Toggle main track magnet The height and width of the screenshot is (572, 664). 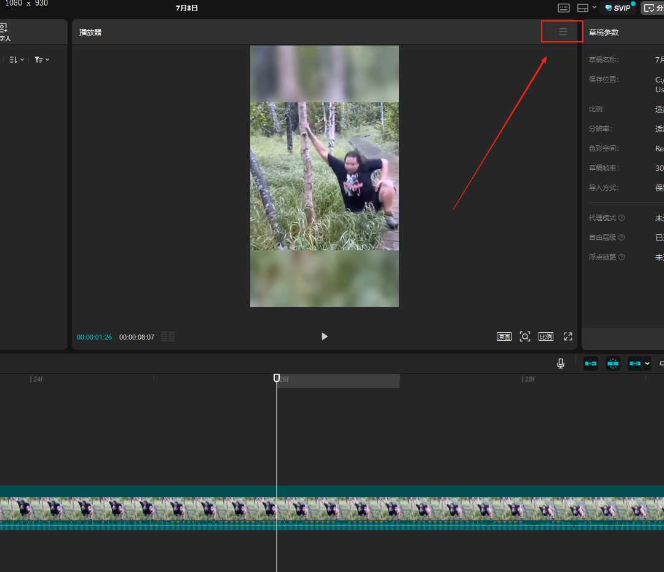(591, 363)
